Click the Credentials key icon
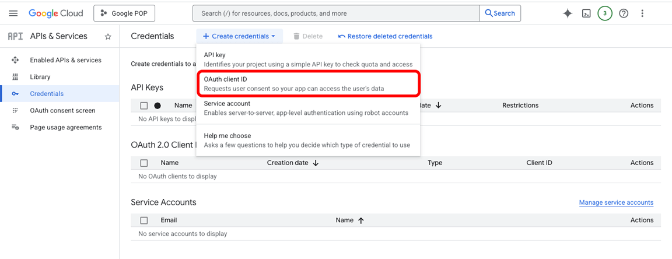 (15, 93)
